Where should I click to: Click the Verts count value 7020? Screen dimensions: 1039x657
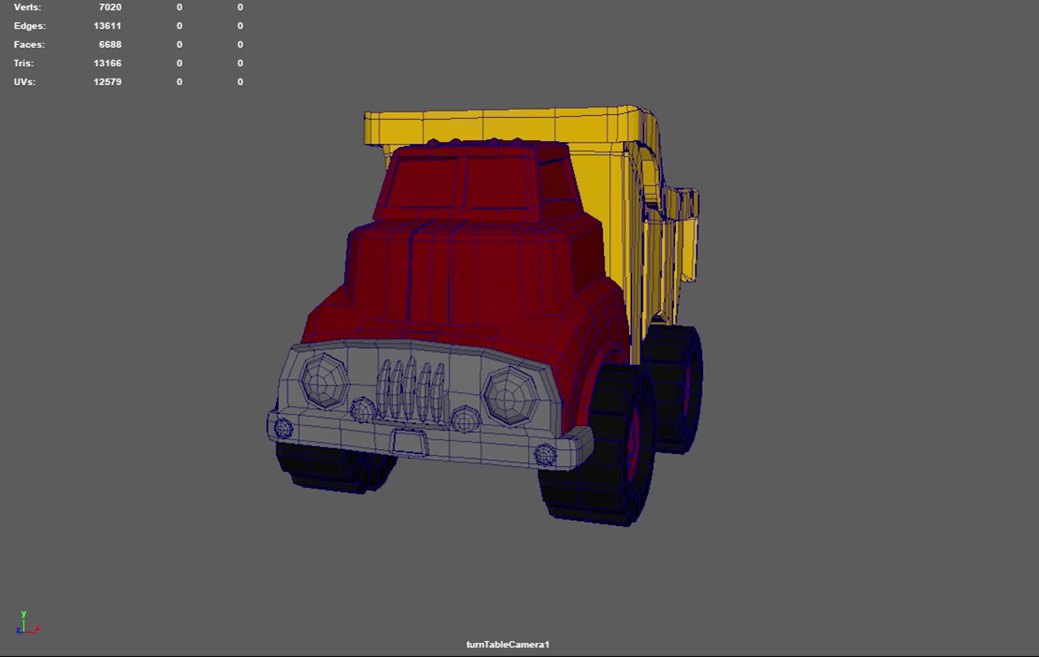point(111,7)
